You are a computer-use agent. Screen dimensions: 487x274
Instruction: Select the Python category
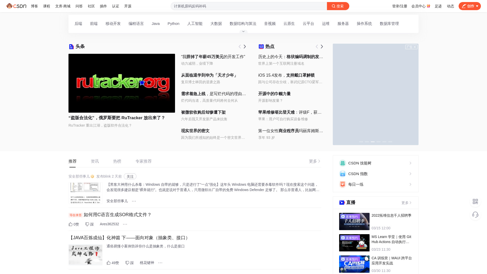point(173,24)
